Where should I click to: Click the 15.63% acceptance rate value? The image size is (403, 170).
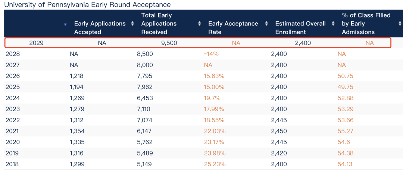214,76
